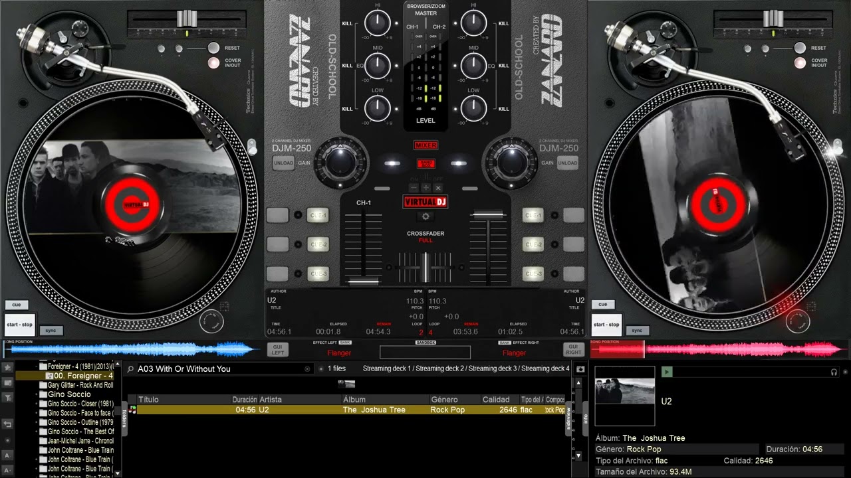
Task: Click the VirtualDJ logo in the mixer
Action: (425, 202)
